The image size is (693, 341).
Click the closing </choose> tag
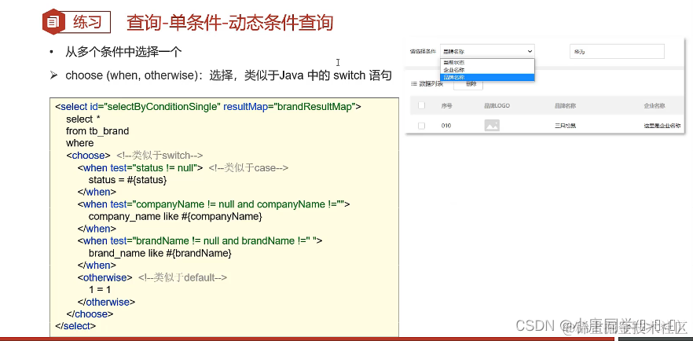(90, 314)
